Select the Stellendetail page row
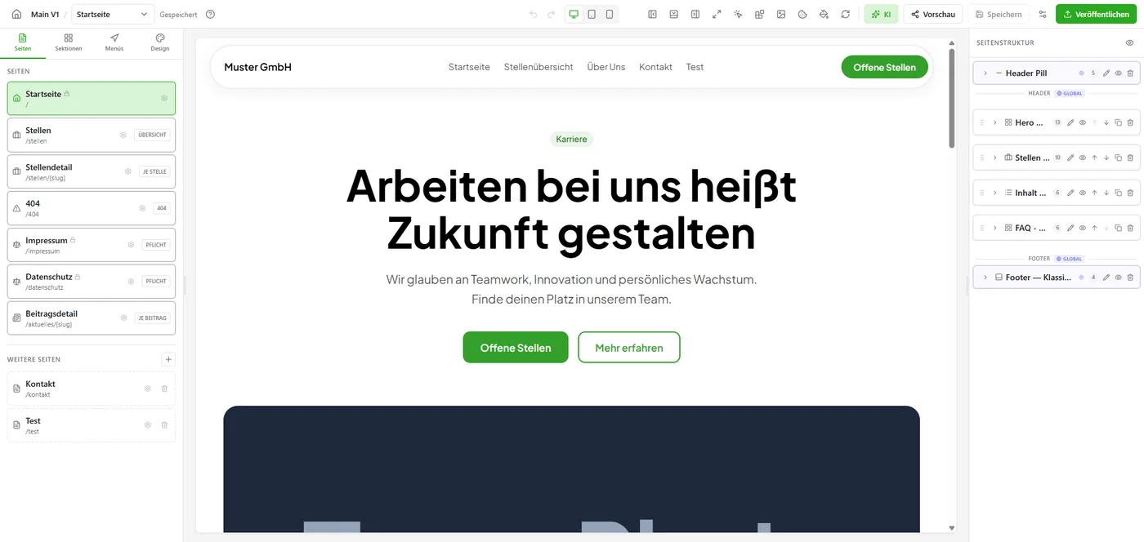Screen dimensions: 1144x542 [92, 171]
